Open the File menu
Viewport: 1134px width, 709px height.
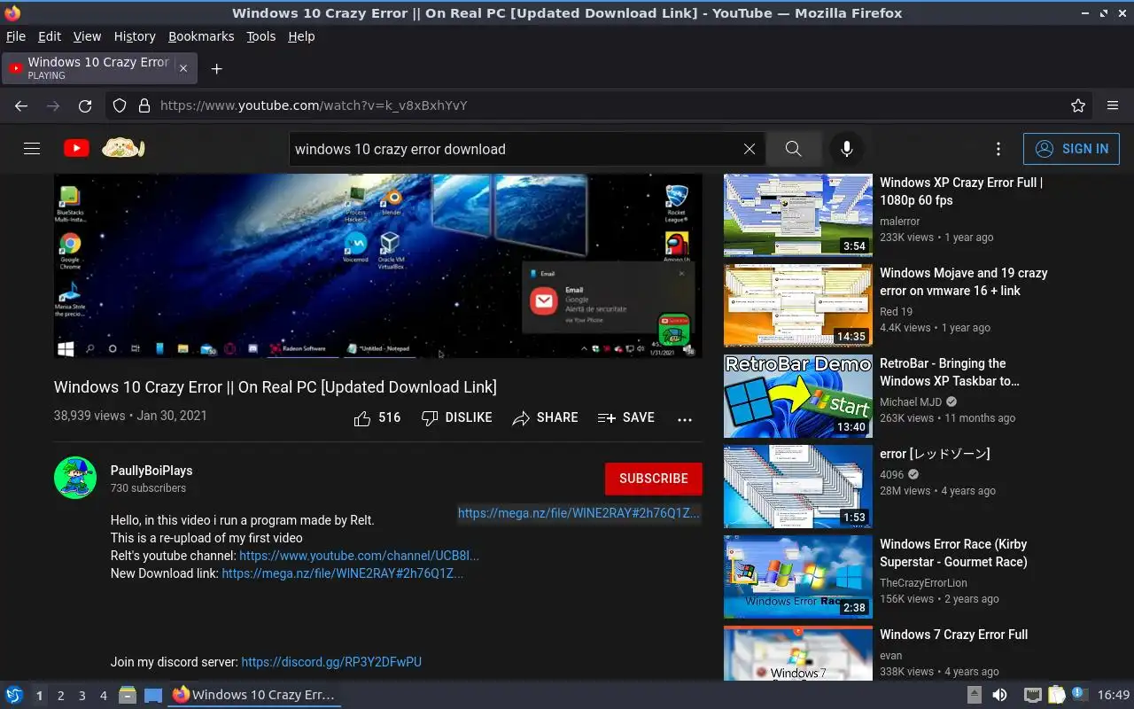(16, 36)
